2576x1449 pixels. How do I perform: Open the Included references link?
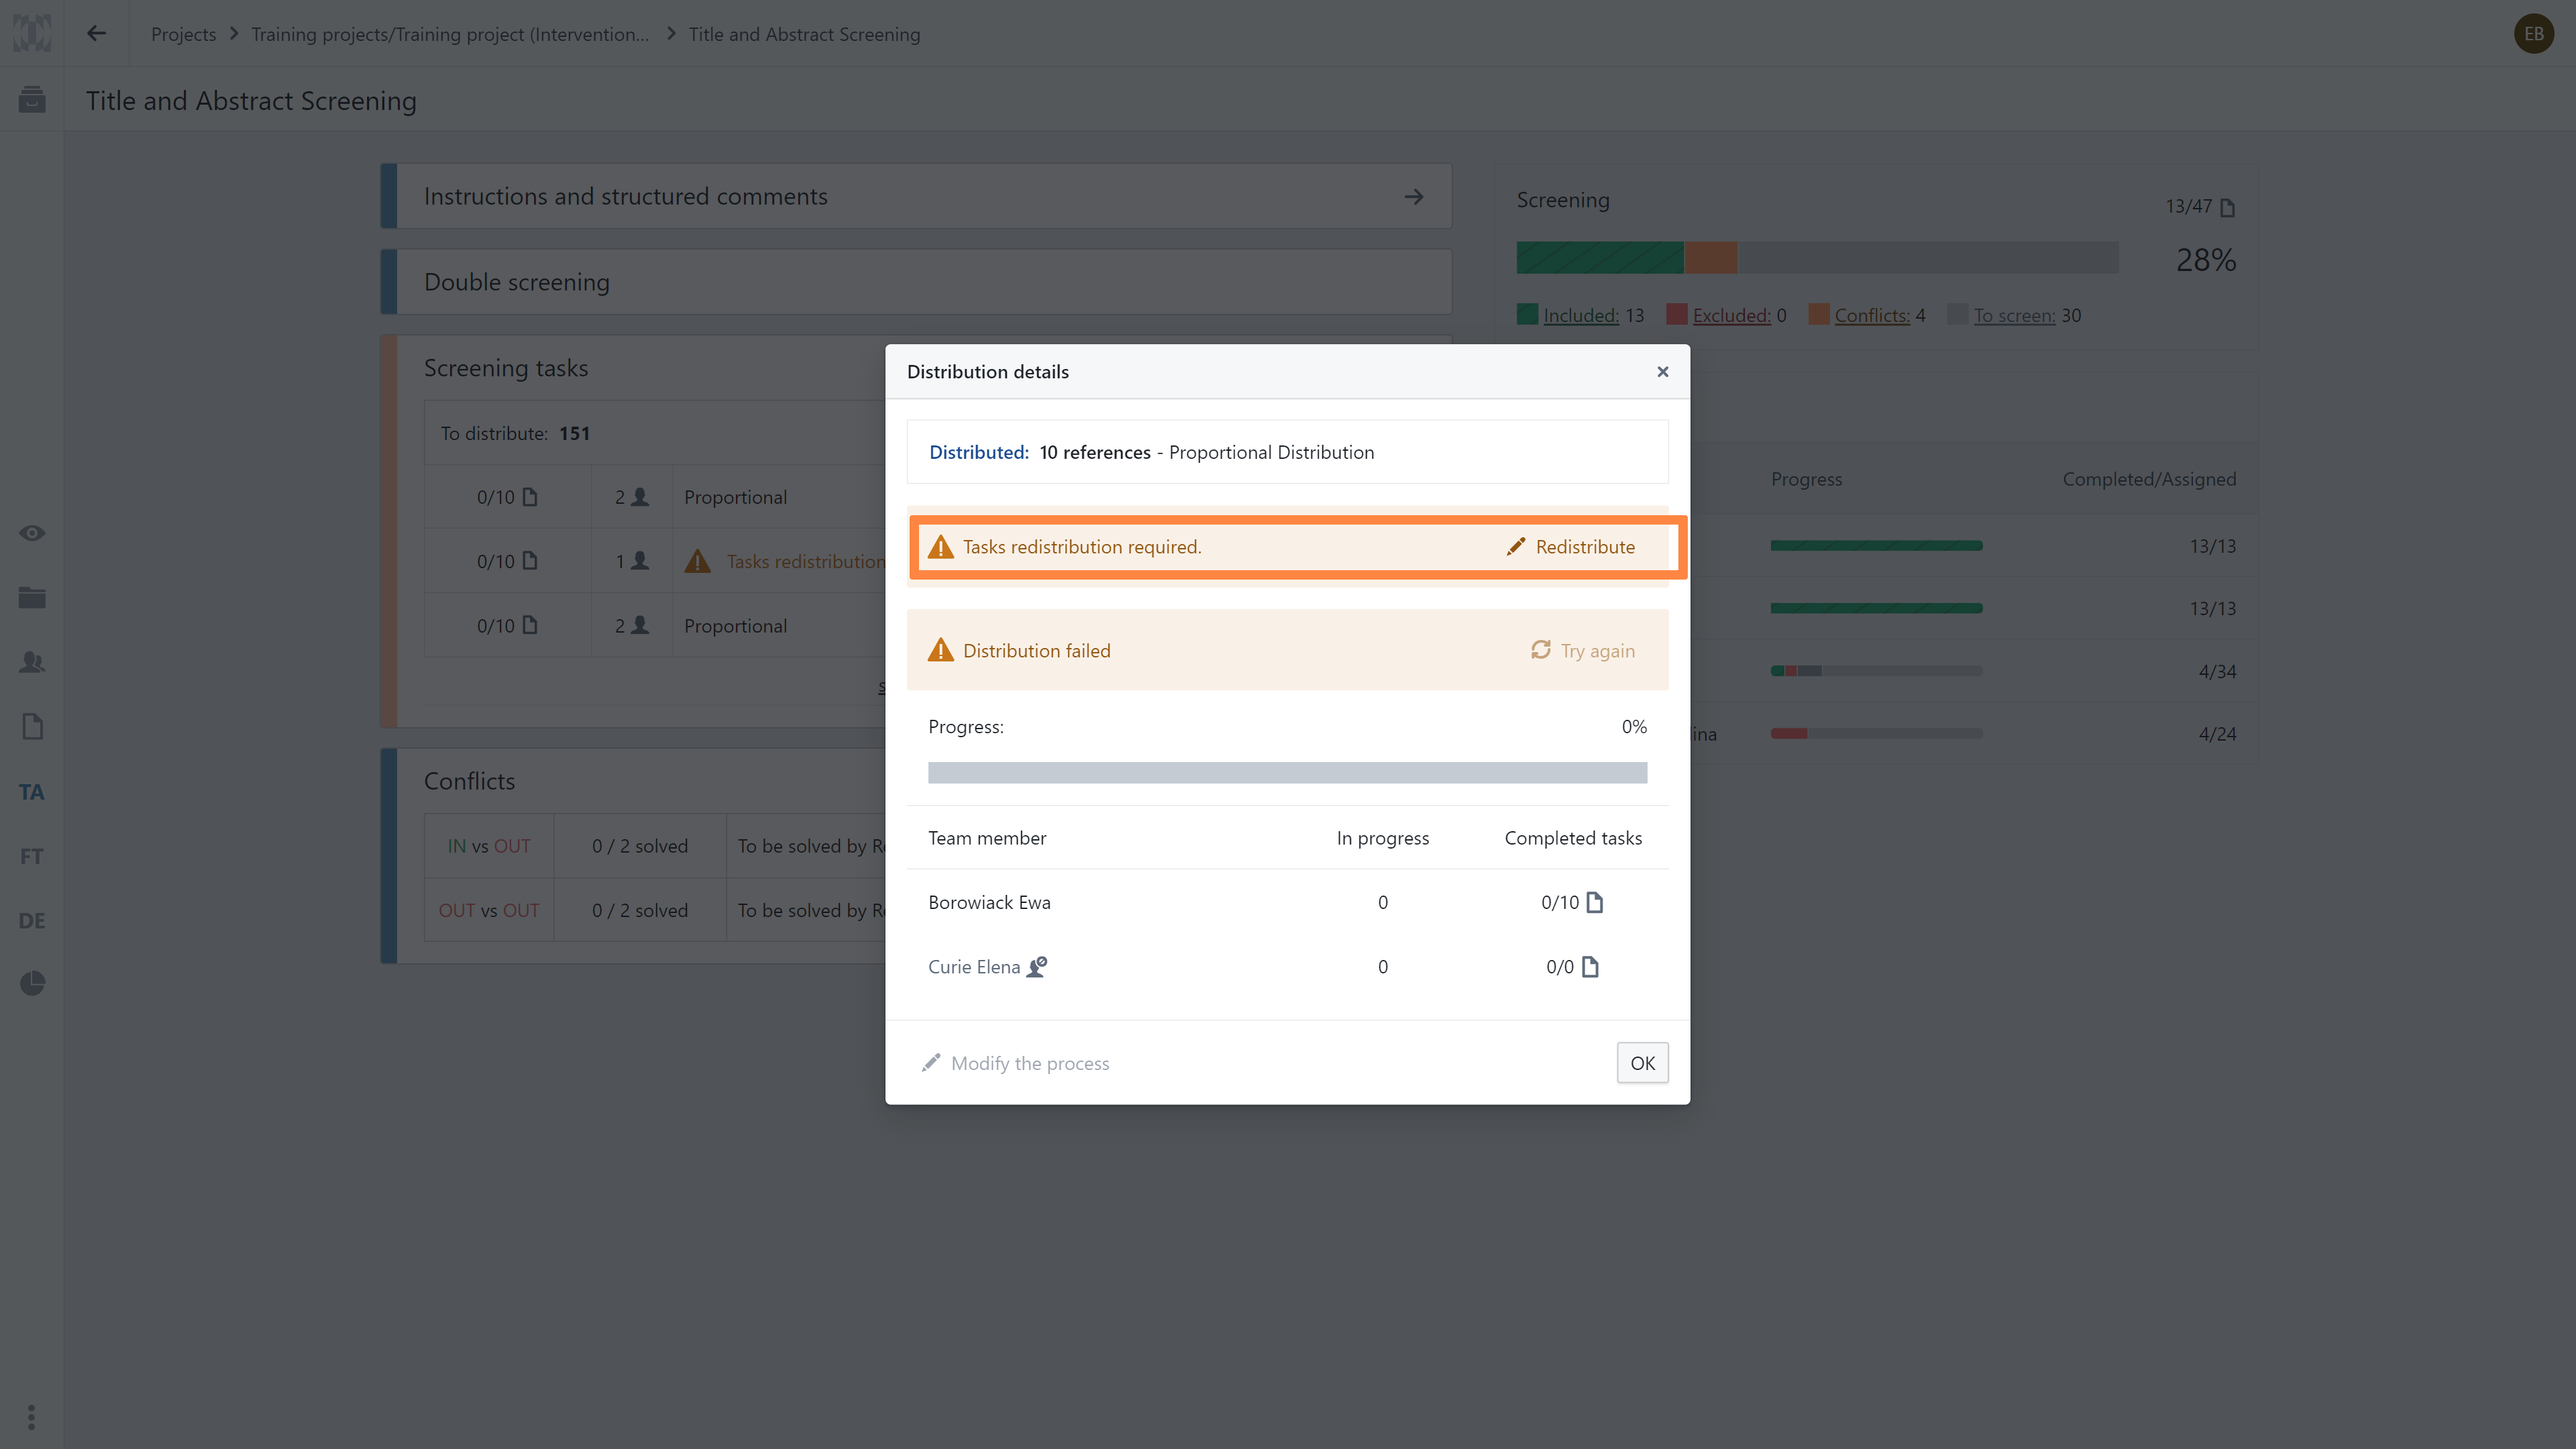coord(1580,316)
